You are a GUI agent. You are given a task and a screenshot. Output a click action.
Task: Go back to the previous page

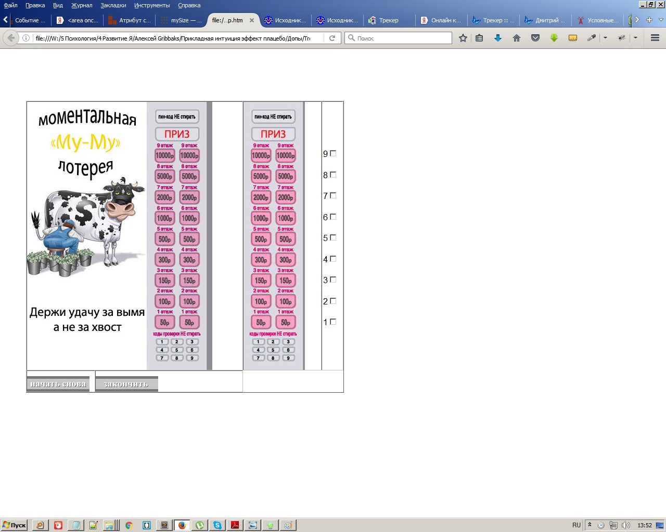tap(11, 38)
